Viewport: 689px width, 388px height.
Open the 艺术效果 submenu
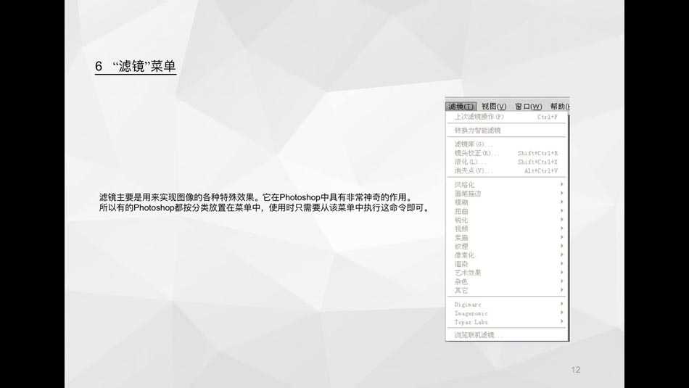[468, 273]
